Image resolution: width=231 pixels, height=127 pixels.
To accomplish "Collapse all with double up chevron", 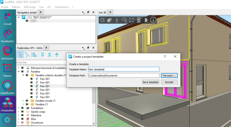I will pos(50,55).
